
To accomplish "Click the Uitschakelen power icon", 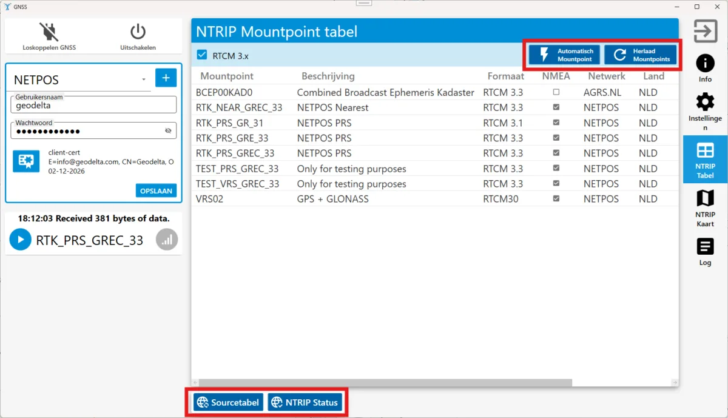I will (x=138, y=32).
